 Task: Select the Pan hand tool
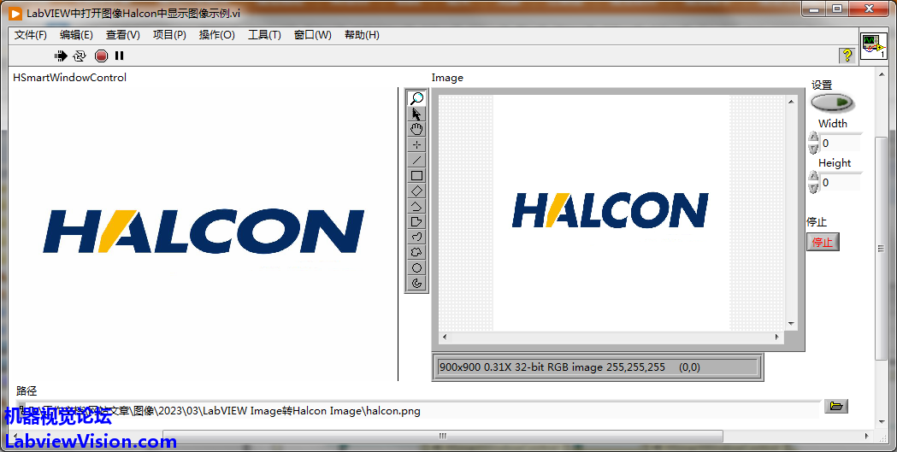417,129
